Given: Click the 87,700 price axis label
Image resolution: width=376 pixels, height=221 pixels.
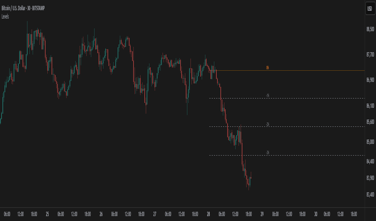Looking at the screenshot, I should point(370,55).
